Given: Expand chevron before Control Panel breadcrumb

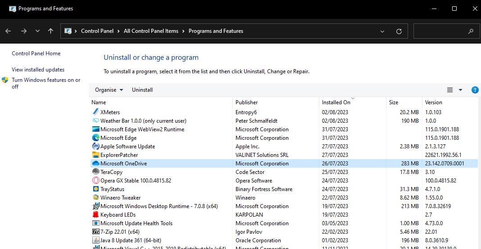Looking at the screenshot, I should pos(76,31).
